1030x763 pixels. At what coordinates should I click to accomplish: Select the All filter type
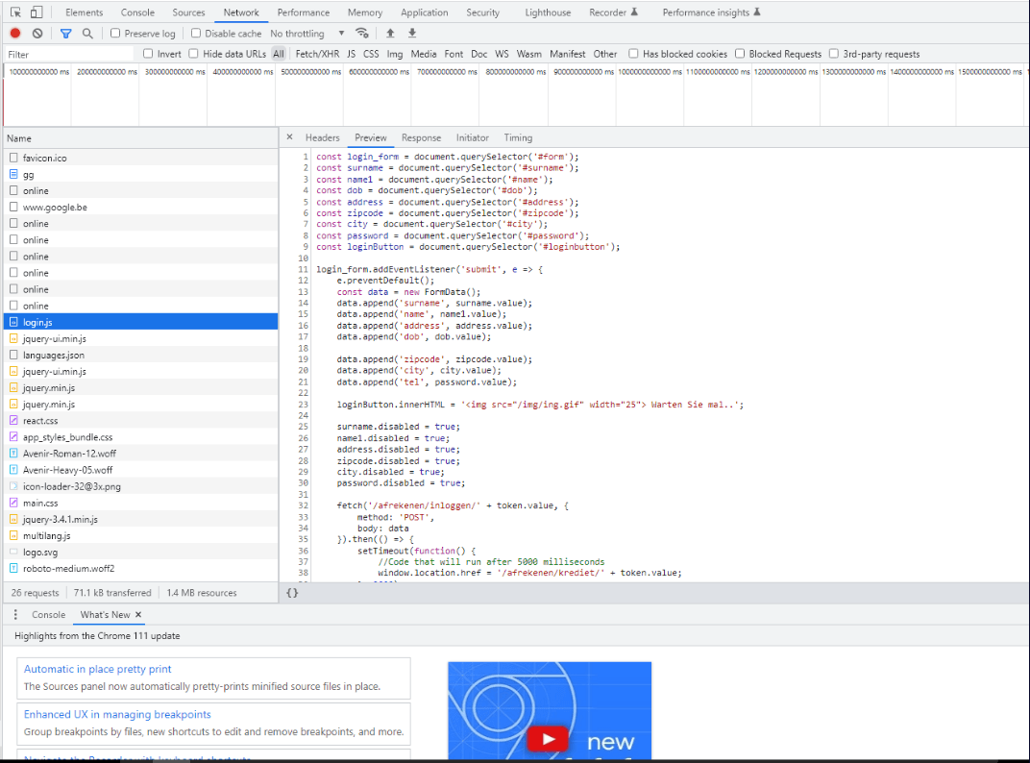(279, 54)
